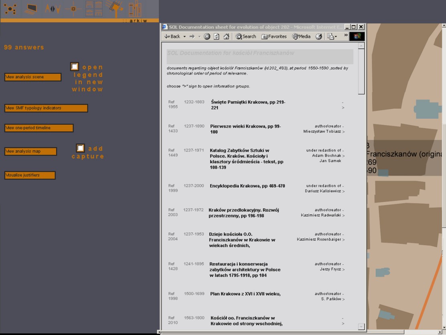446x335 pixels.
Task: Tick the add capture checkbox
Action: tap(81, 148)
